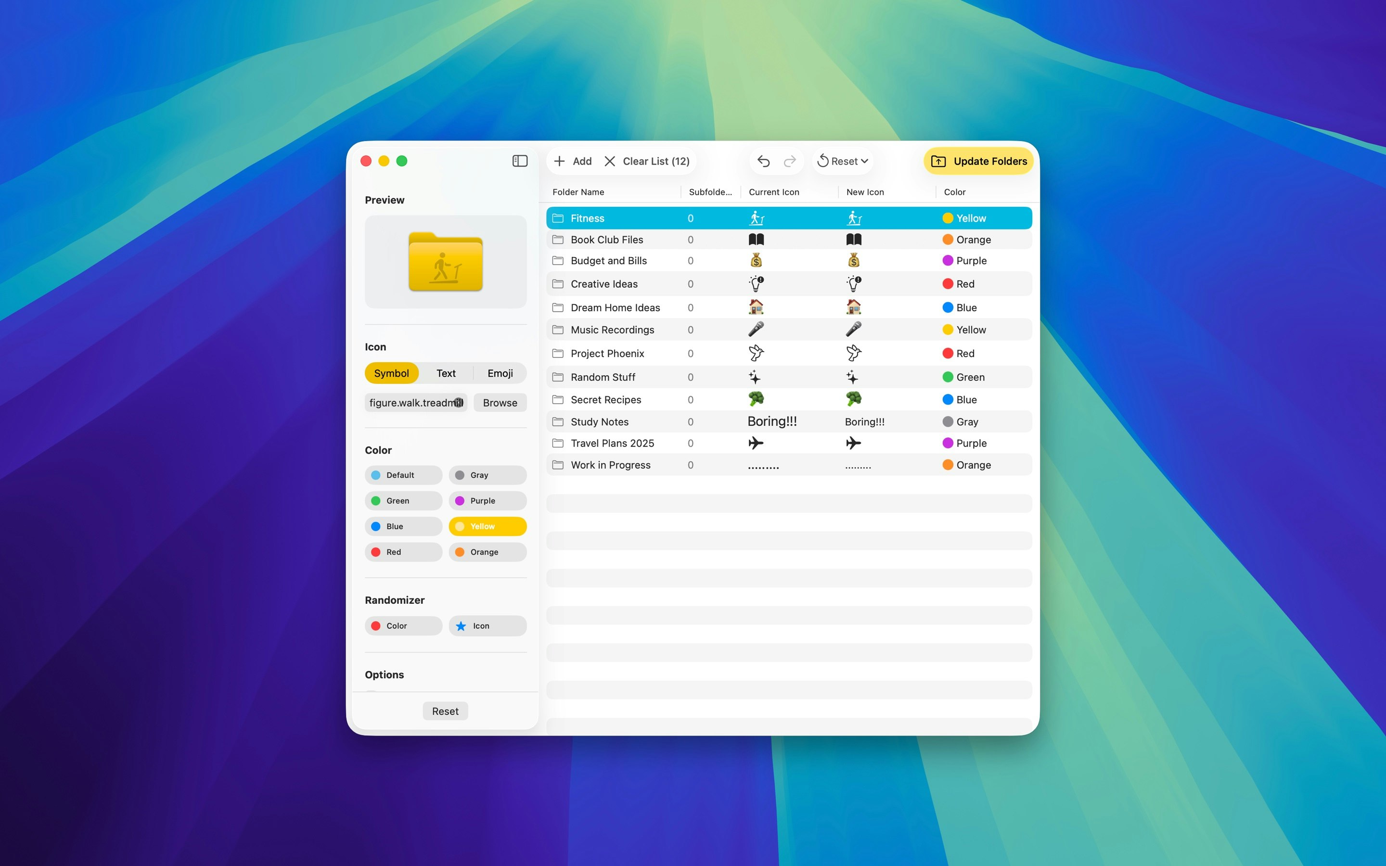Toggle the sidebar panel icon
1386x866 pixels.
pos(520,161)
